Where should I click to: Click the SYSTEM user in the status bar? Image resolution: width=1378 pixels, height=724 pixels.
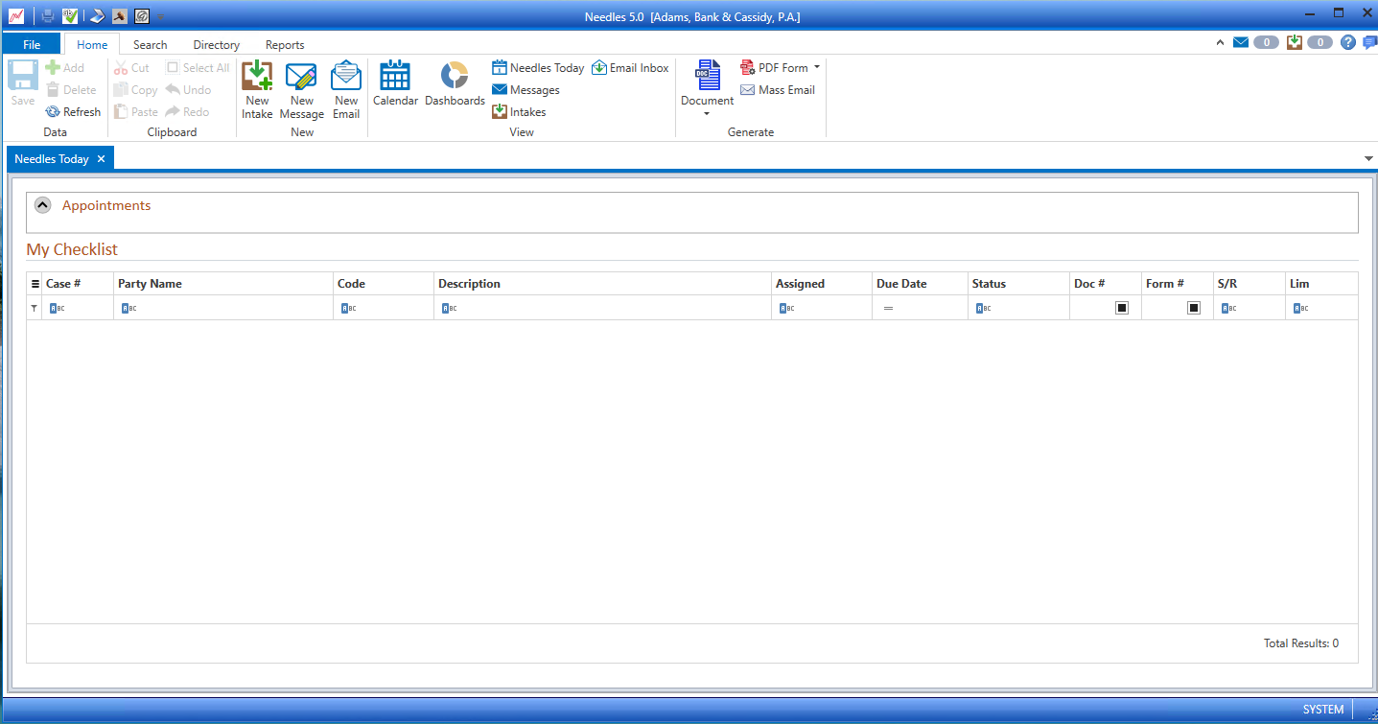pos(1323,710)
